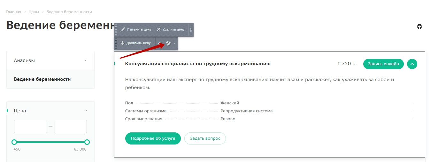Click the minimum price input field
This screenshot has width=431, height=162.
[30, 126]
